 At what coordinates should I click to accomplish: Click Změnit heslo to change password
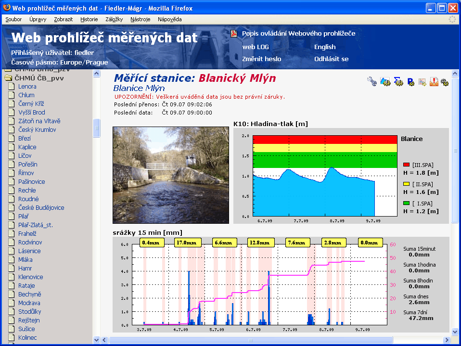click(262, 59)
